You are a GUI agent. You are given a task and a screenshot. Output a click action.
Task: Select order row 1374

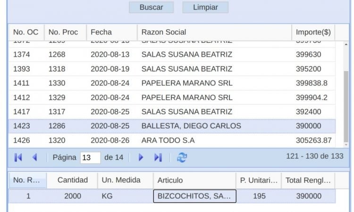tap(172, 55)
